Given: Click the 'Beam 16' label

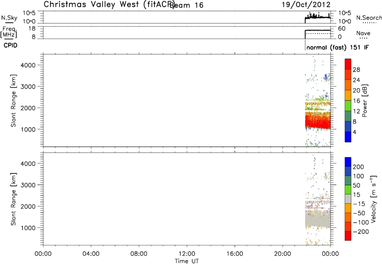Looking at the screenshot, I should (x=187, y=5).
